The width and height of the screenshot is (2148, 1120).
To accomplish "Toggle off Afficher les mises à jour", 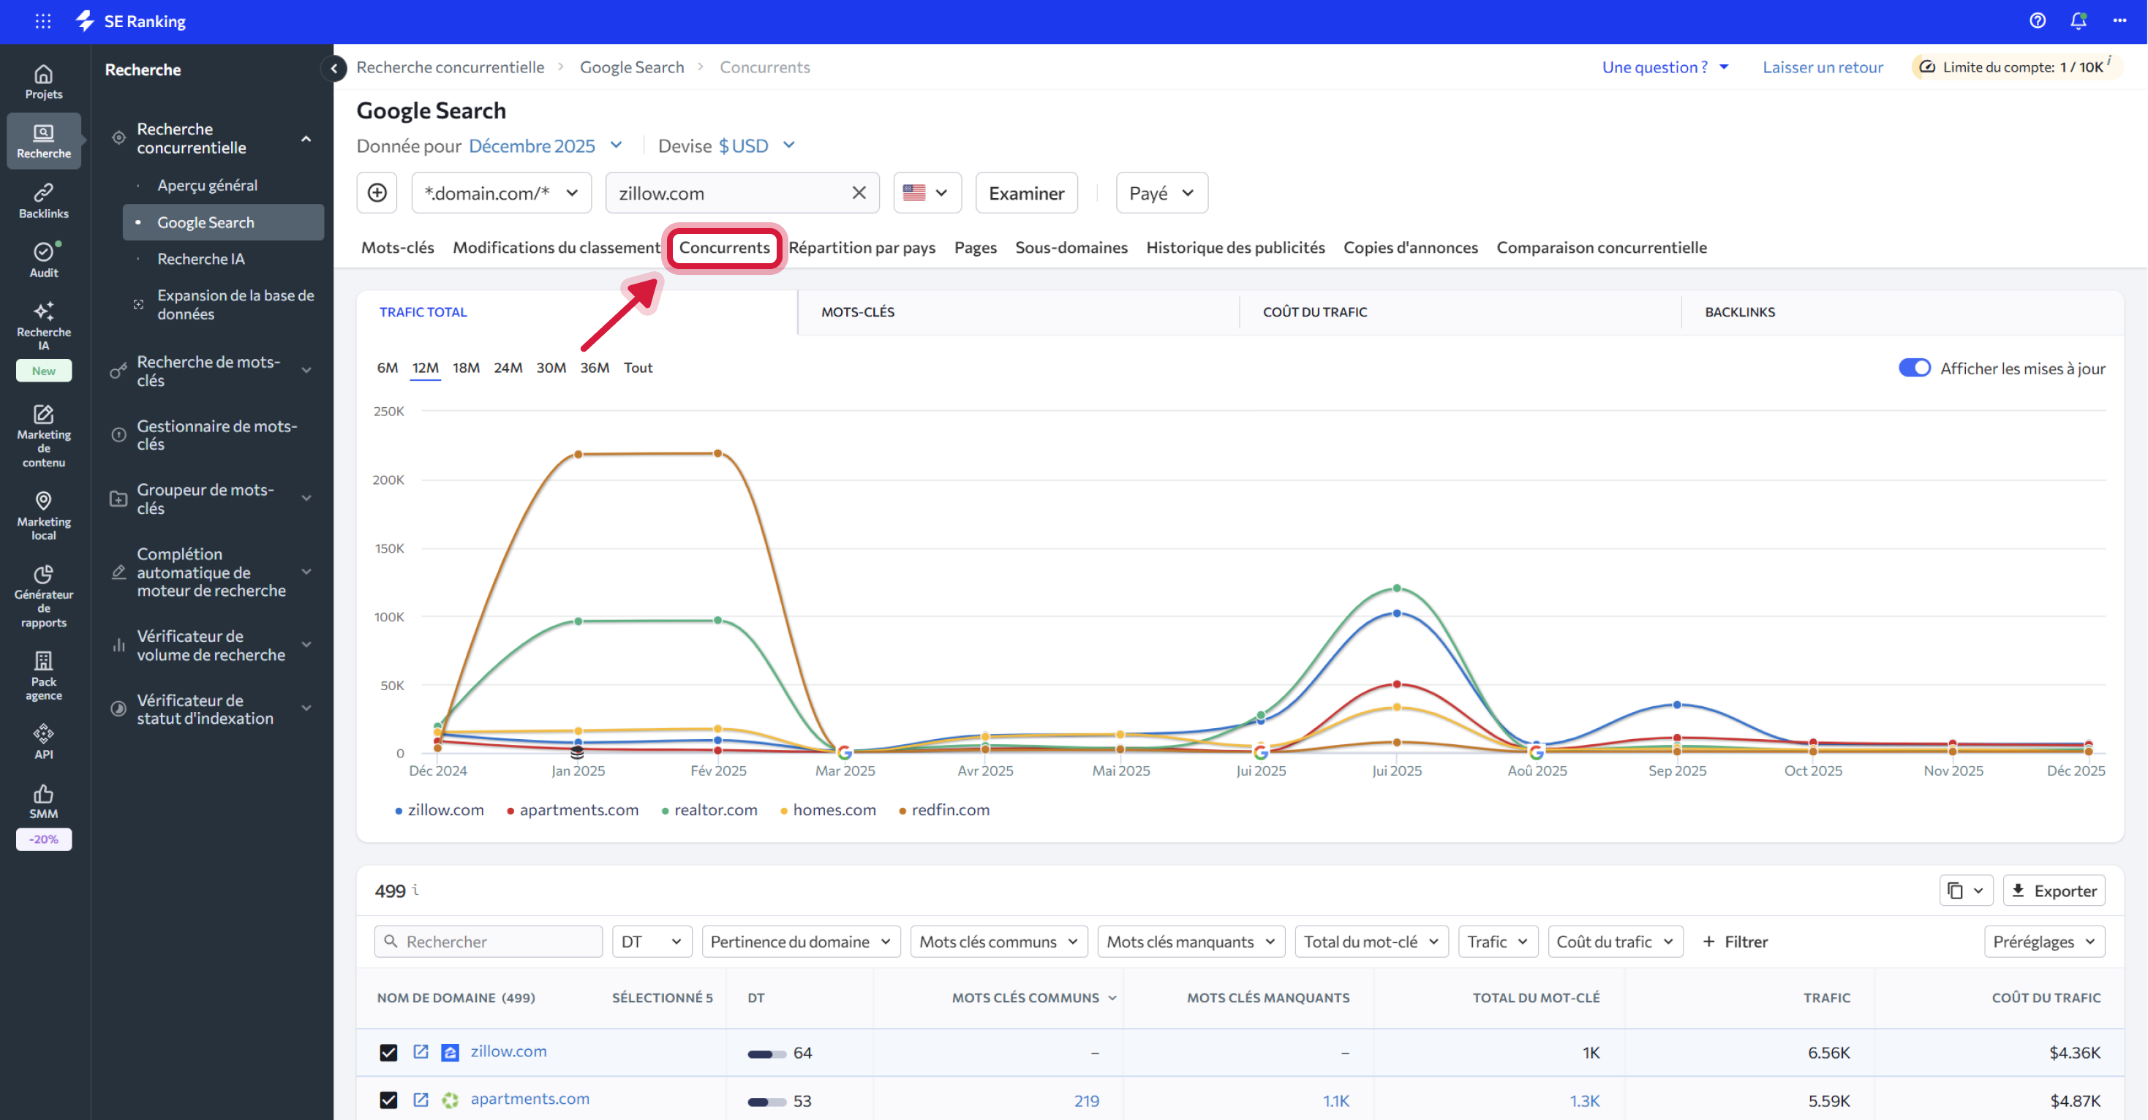I will (x=1915, y=368).
